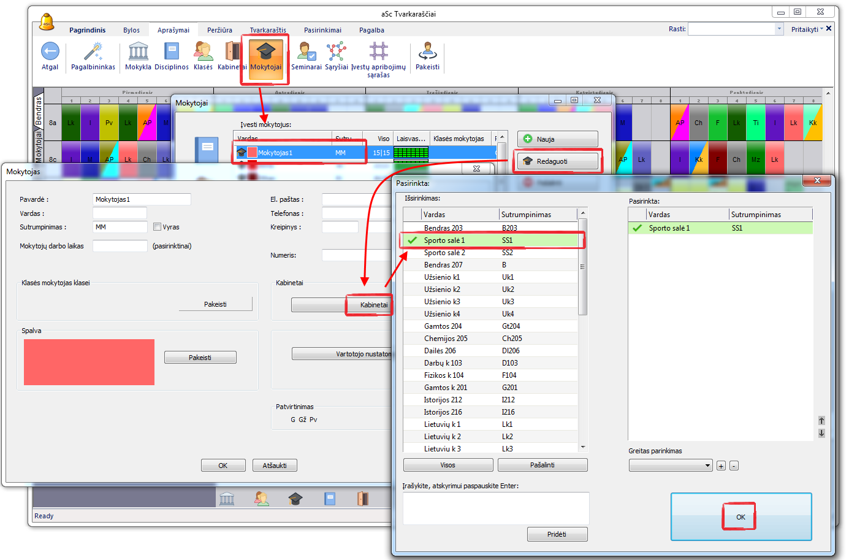Open the Sąryšiai relations icon
Image resolution: width=849 pixels, height=560 pixels.
coord(336,52)
